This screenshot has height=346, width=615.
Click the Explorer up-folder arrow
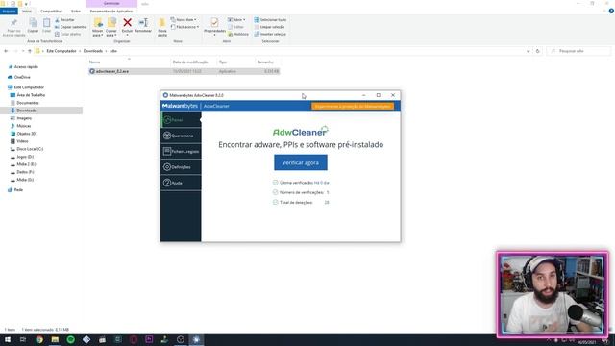click(30, 51)
